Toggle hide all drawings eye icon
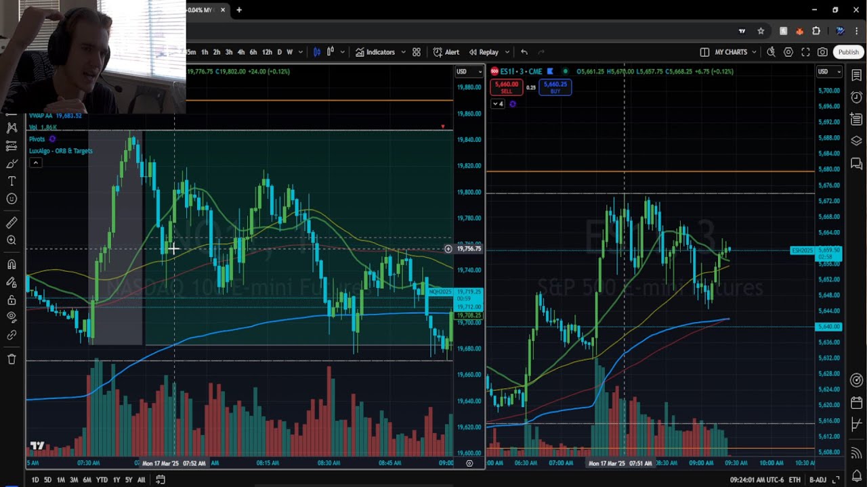Image resolution: width=867 pixels, height=487 pixels. coord(12,317)
